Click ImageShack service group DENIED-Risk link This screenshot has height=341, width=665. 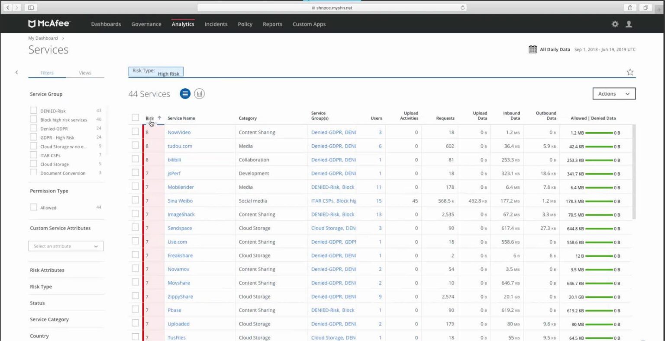[326, 214]
